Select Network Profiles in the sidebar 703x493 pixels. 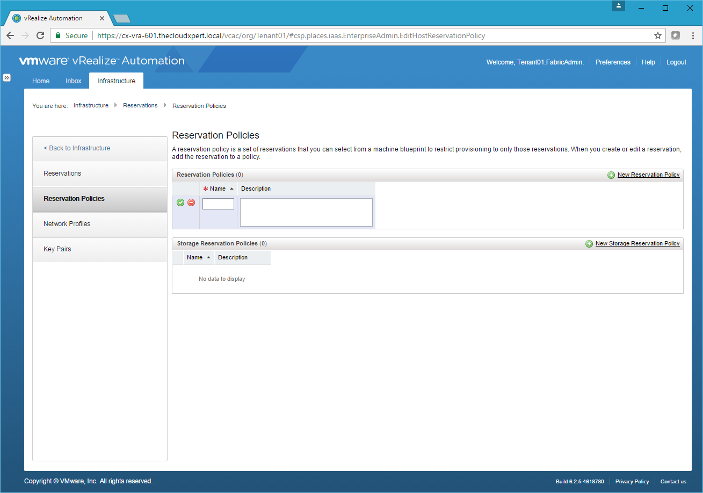(x=67, y=224)
